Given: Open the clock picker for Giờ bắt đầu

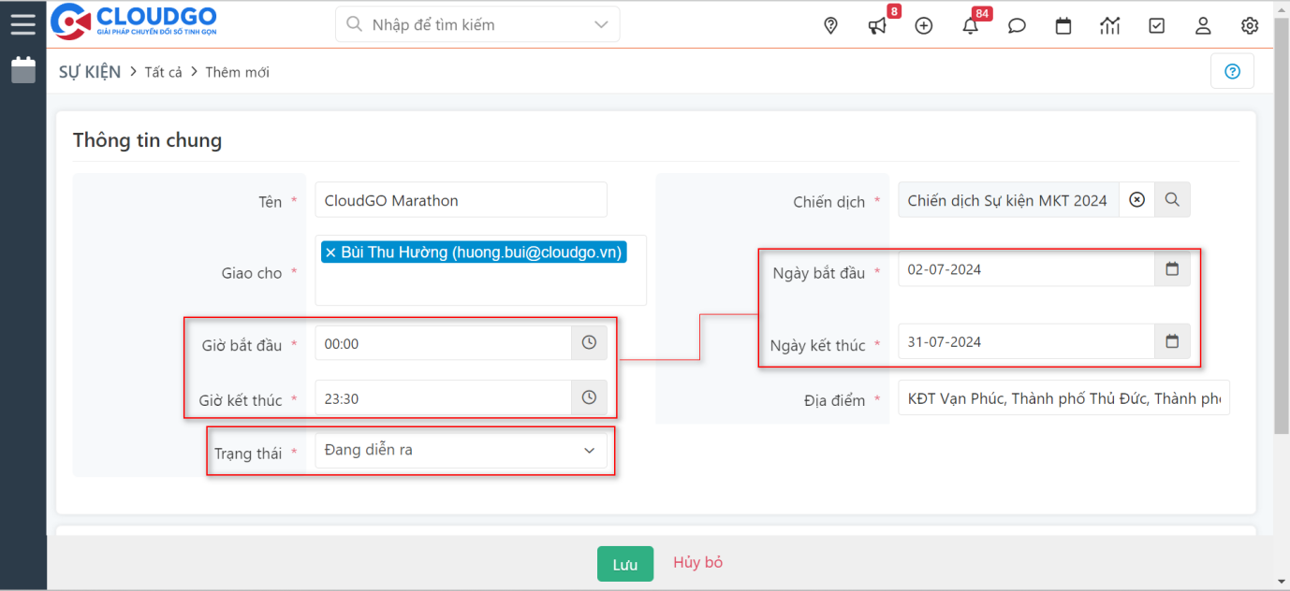Looking at the screenshot, I should pyautogui.click(x=589, y=342).
